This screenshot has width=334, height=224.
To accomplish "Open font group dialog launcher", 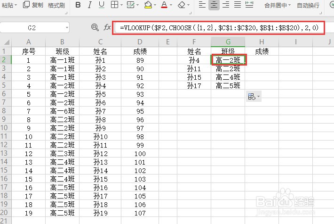I will (190, 13).
